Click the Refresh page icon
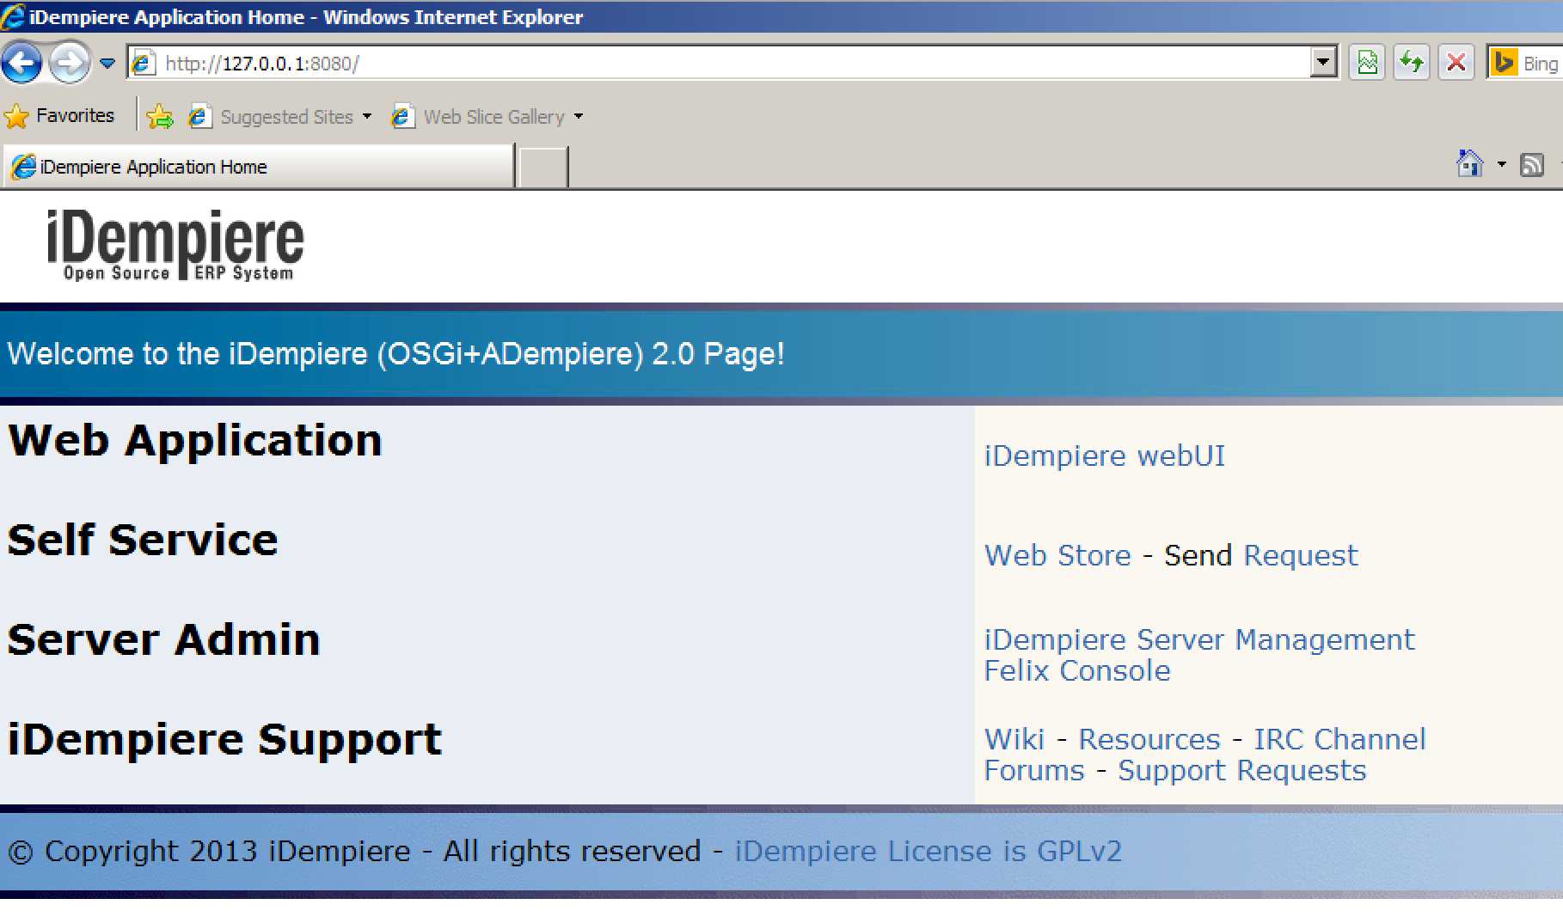1563x923 pixels. tap(1412, 63)
